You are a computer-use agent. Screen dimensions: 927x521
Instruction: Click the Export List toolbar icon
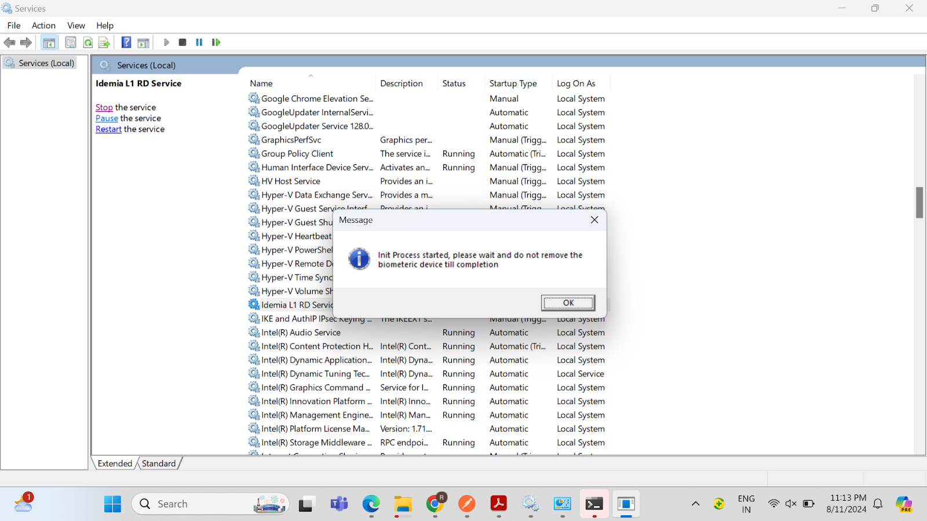[104, 42]
